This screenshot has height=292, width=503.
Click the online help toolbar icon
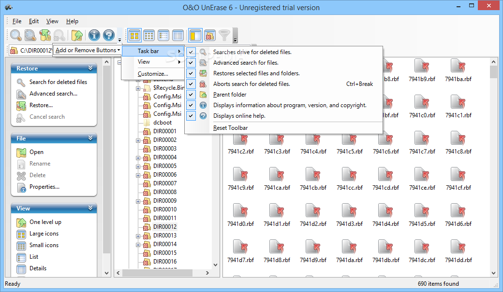(109, 35)
